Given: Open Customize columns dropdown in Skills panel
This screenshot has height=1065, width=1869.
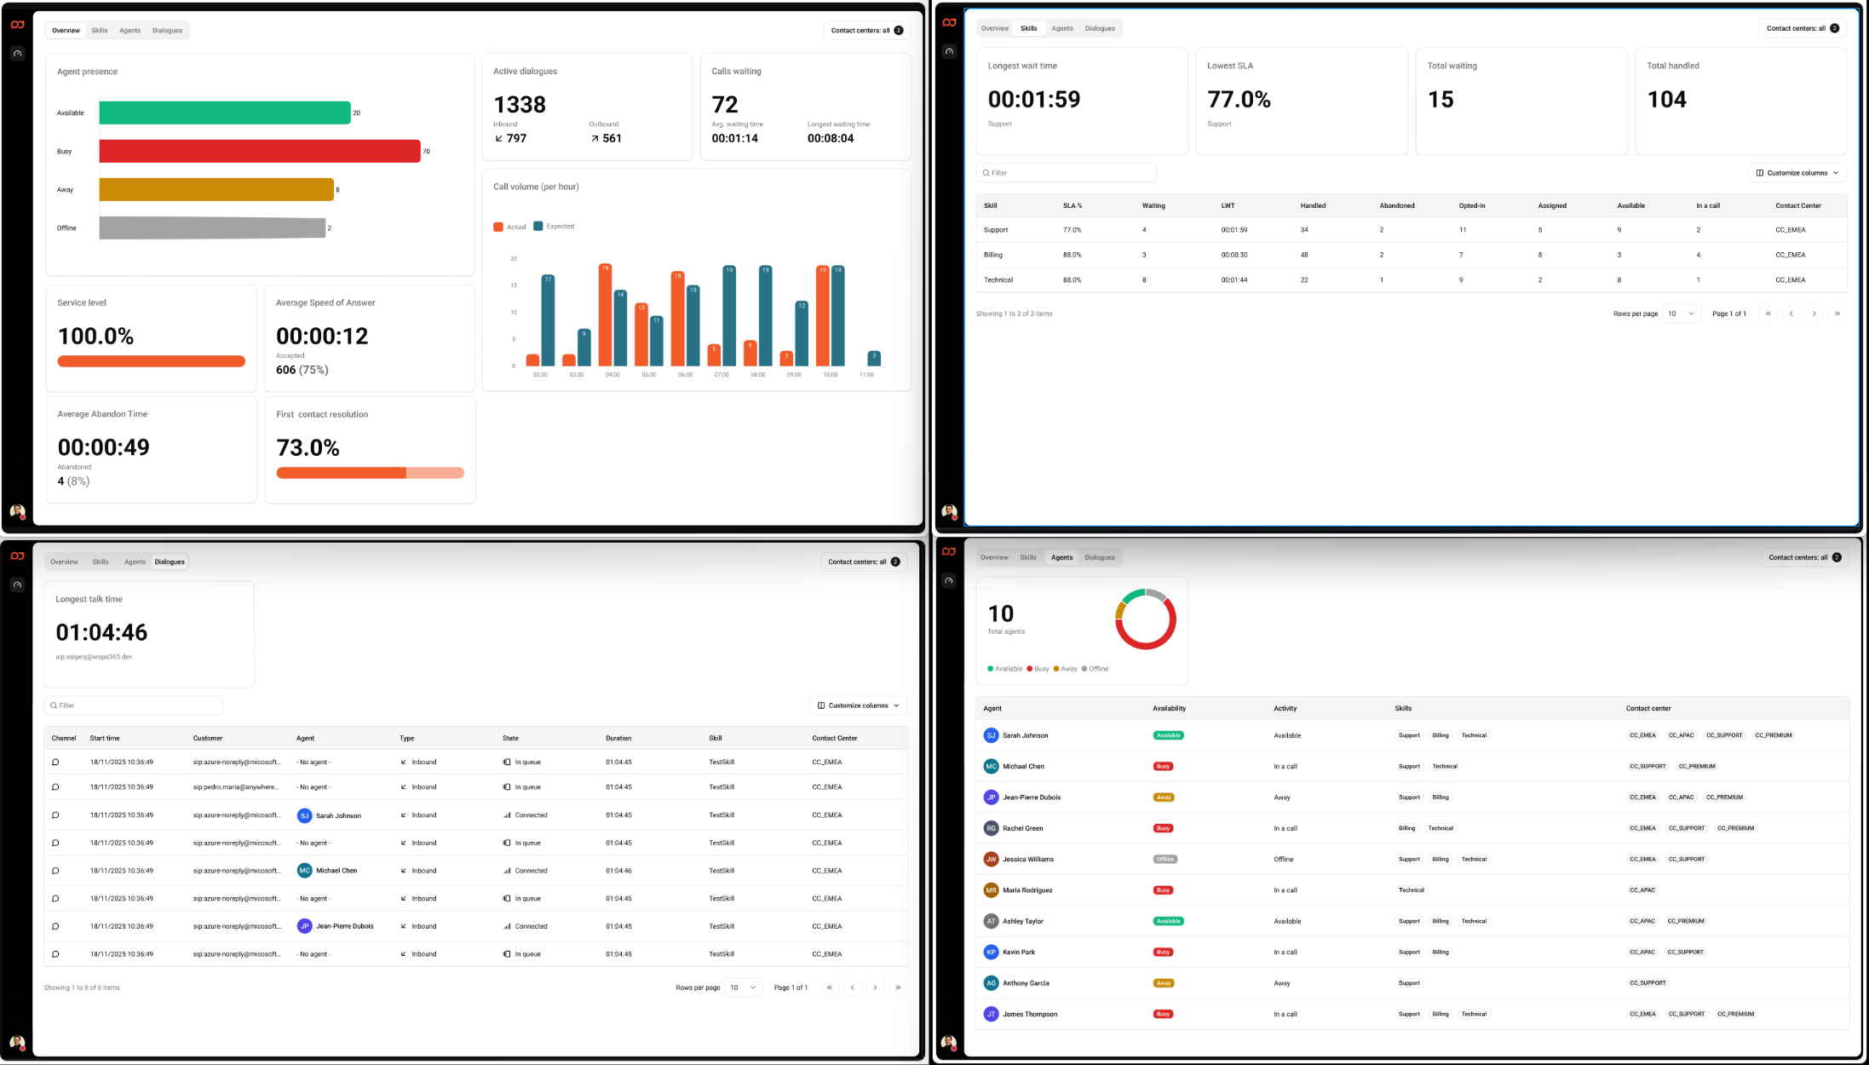Looking at the screenshot, I should click(x=1797, y=173).
